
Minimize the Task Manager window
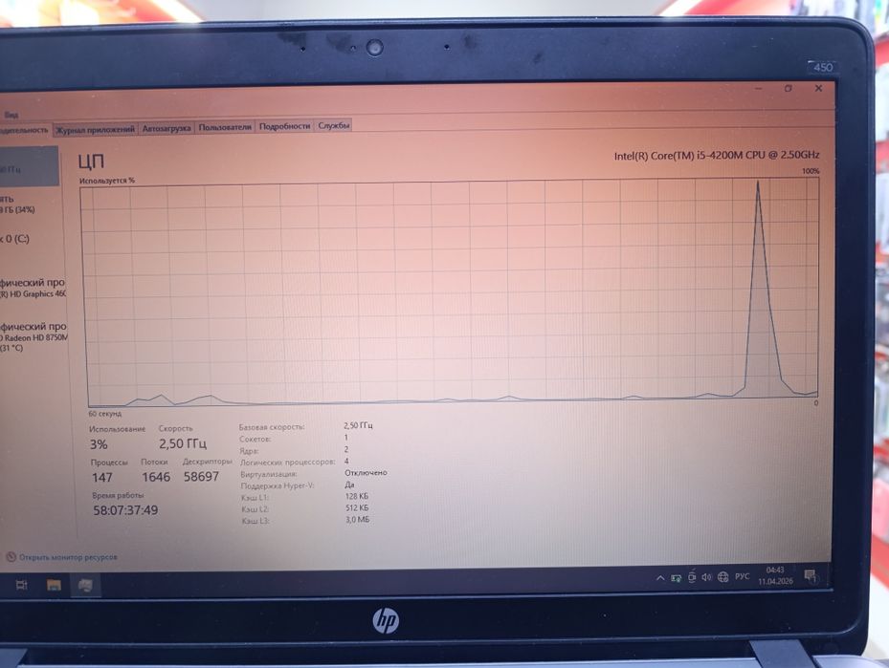(x=759, y=89)
